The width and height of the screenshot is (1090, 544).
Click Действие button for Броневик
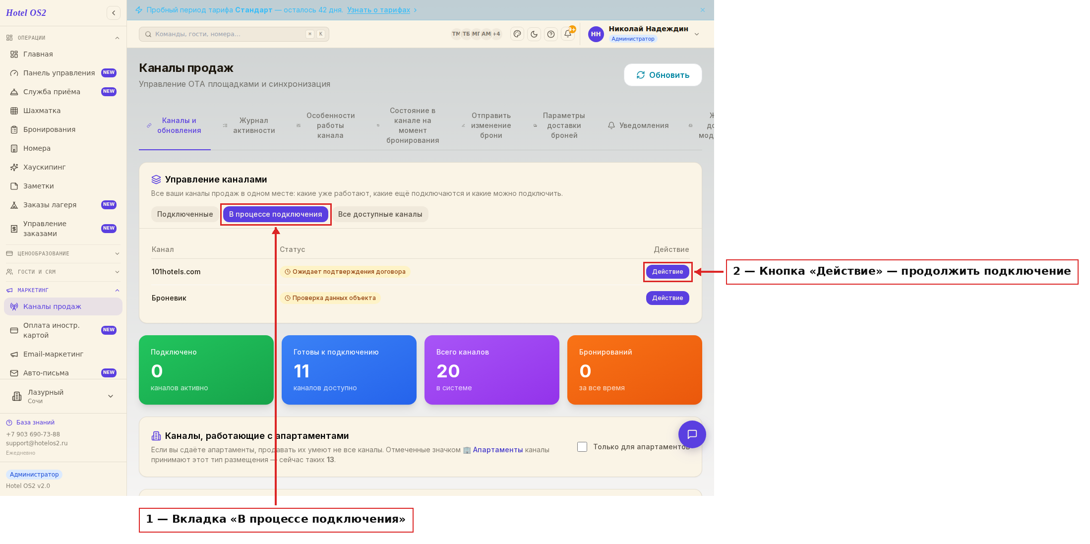667,298
